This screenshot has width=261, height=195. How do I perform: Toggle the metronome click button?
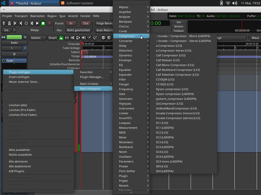click(9, 23)
